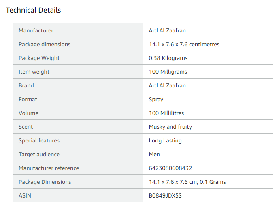
Task: Click the Ard Al Zaafran manufacturer value
Action: click(x=167, y=30)
